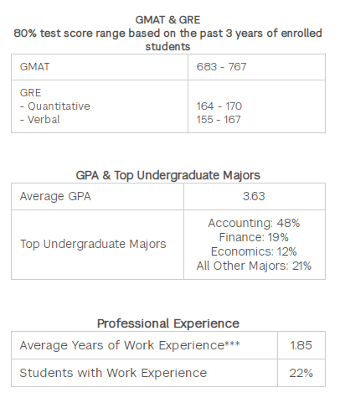Image resolution: width=340 pixels, height=398 pixels.
Task: Select the Verbal range 155 - 167
Action: coord(219,120)
